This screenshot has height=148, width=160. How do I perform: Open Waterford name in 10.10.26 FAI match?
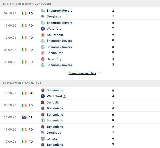[54, 96]
